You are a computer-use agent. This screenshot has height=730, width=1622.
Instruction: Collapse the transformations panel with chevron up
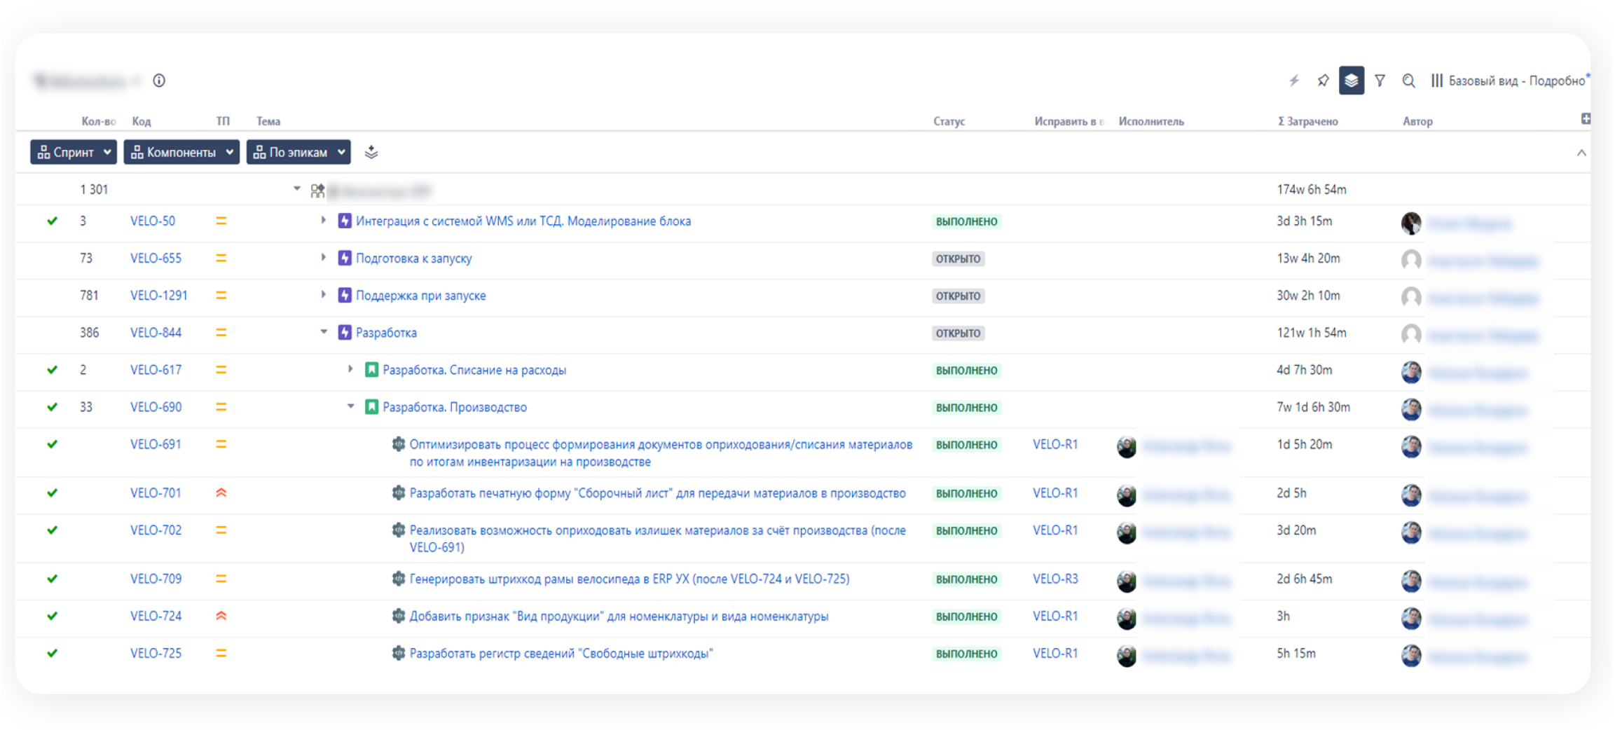pyautogui.click(x=1581, y=153)
